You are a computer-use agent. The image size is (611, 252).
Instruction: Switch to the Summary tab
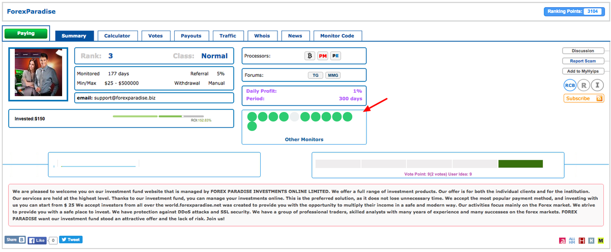74,36
